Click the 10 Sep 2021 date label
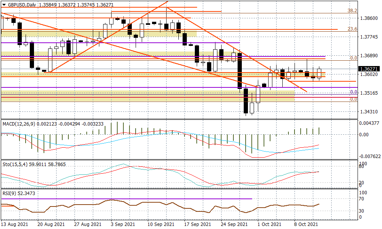This screenshot has height=229, width=382. click(161, 224)
